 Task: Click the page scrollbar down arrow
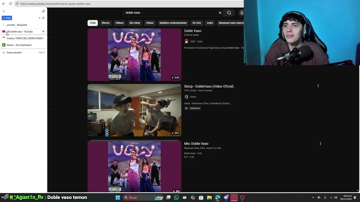(358, 191)
